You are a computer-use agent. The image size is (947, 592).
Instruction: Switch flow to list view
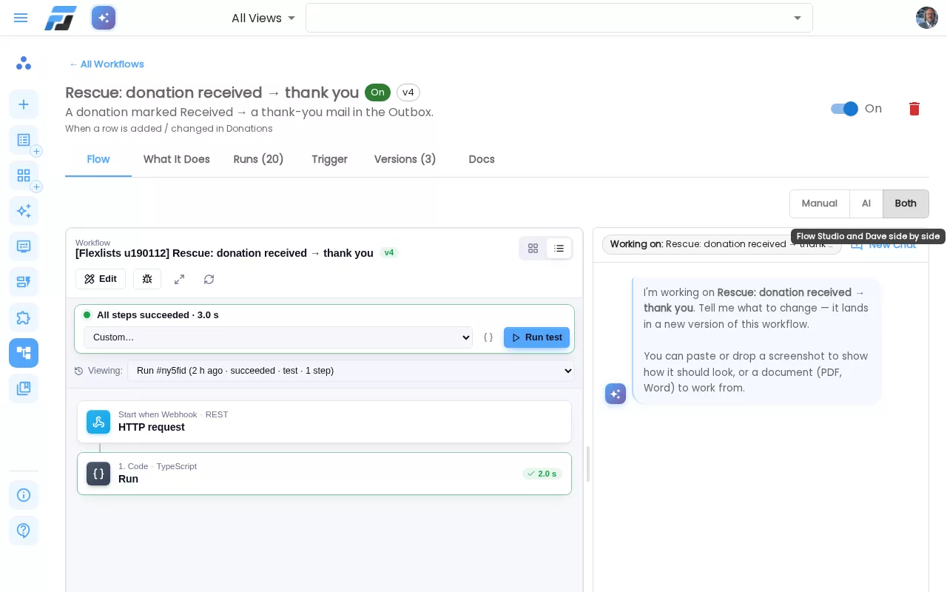coord(559,249)
